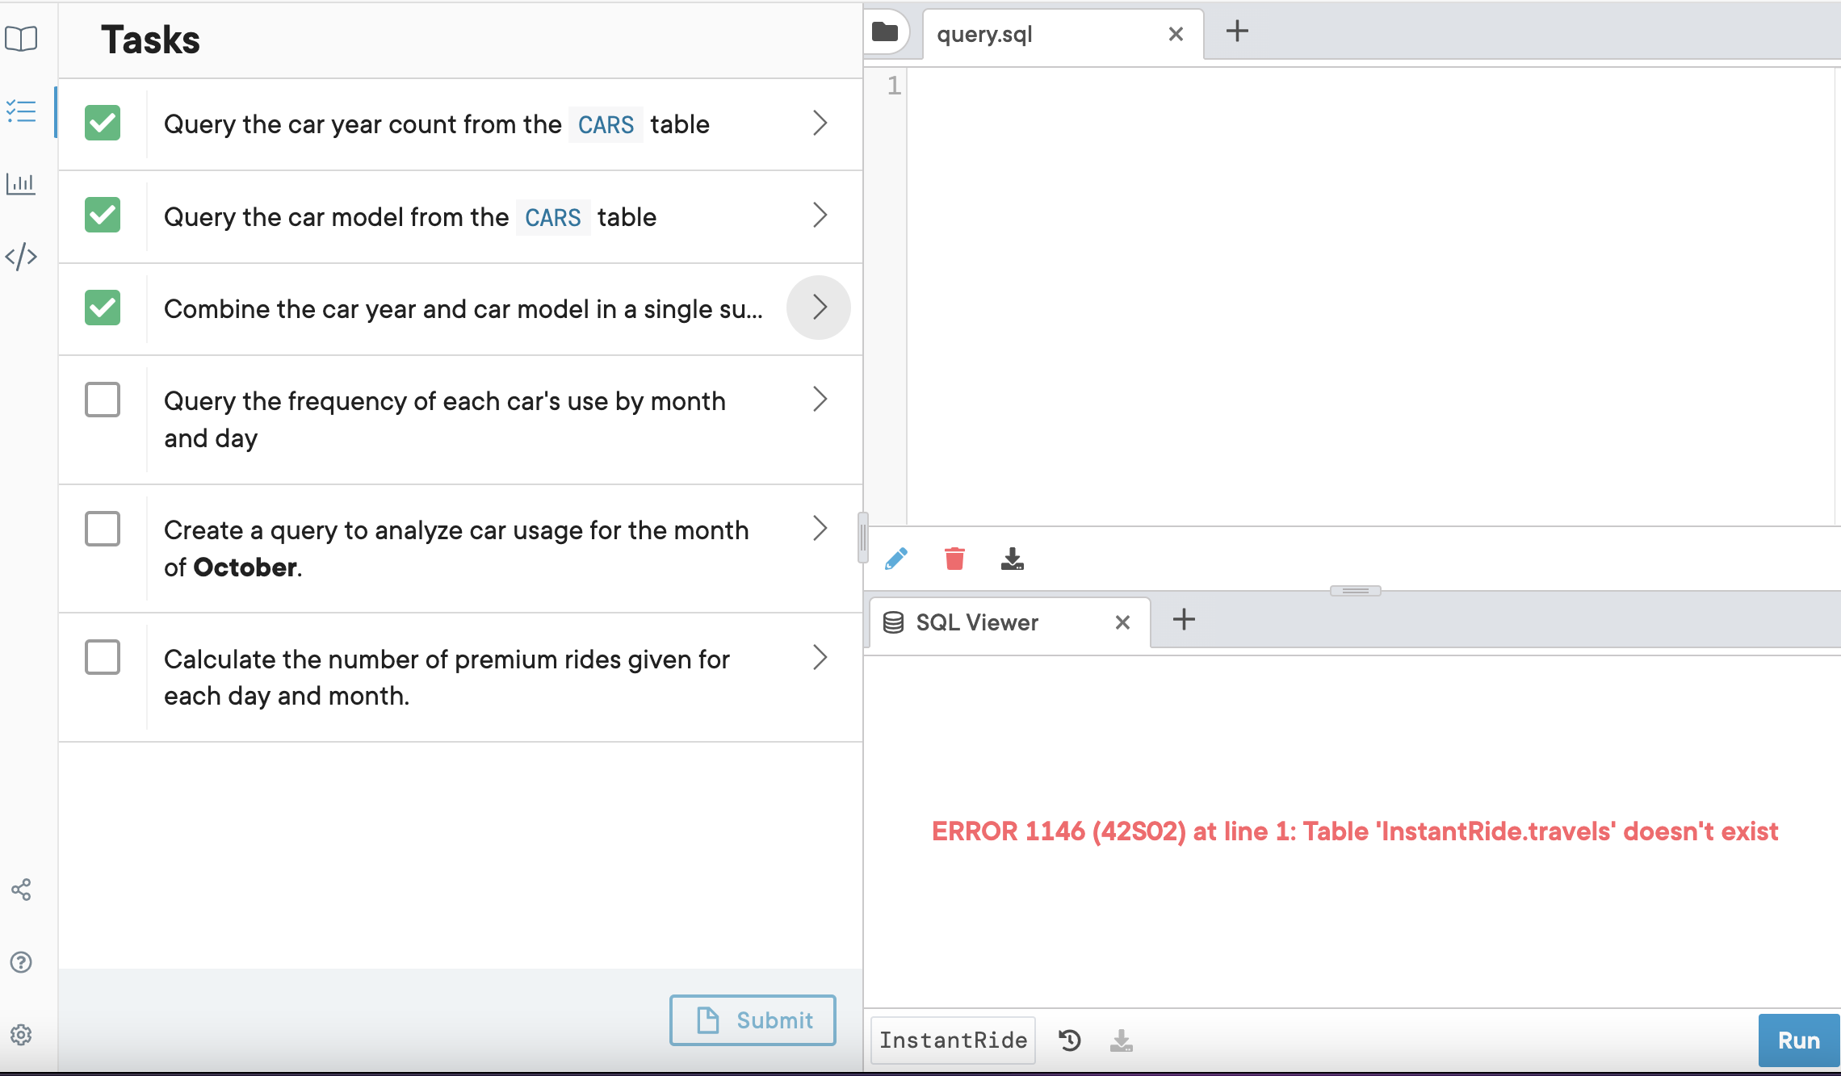Screen dimensions: 1841x1076
Task: Select the tasks checklist icon in sidebar
Action: pyautogui.click(x=22, y=112)
